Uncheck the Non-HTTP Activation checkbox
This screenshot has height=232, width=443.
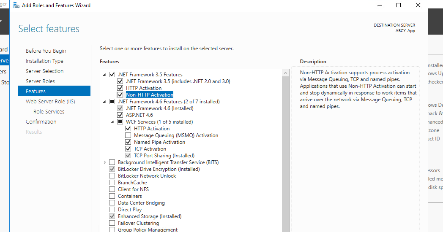[x=120, y=95]
